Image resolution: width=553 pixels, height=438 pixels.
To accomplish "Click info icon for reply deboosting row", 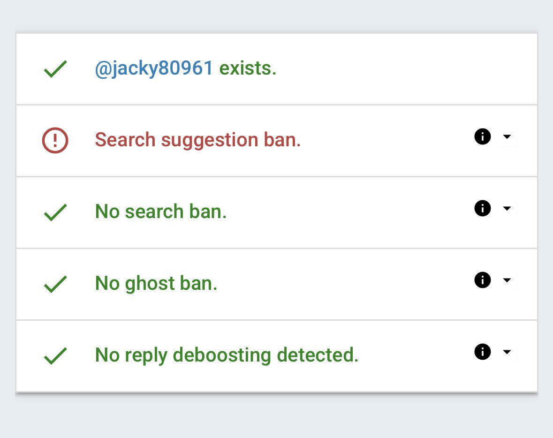I will click(x=483, y=352).
